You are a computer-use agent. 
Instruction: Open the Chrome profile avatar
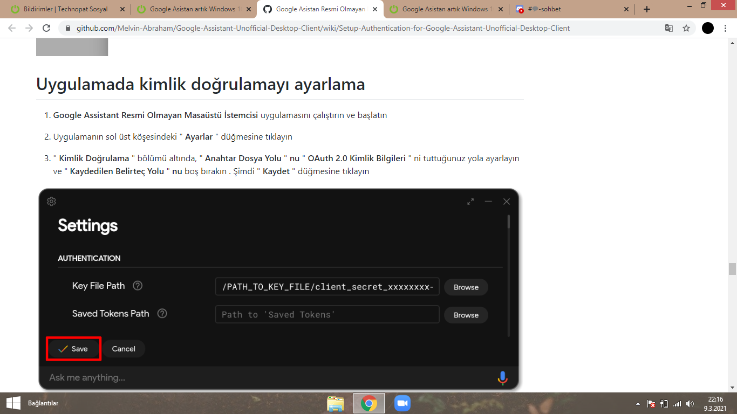click(x=708, y=28)
